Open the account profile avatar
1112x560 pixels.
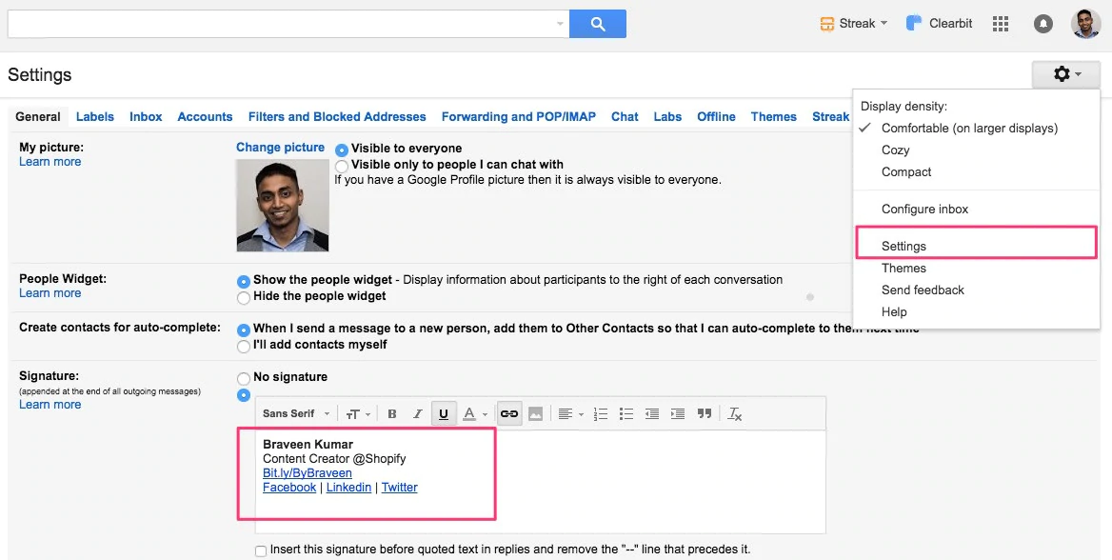(1085, 24)
